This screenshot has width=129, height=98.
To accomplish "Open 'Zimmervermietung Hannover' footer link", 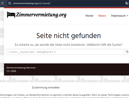I will [21, 68].
